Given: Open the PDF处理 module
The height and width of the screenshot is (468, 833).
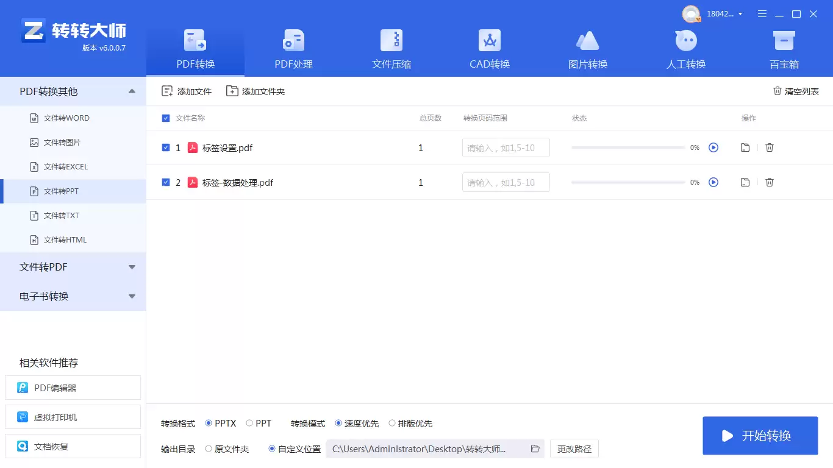Looking at the screenshot, I should point(293,49).
